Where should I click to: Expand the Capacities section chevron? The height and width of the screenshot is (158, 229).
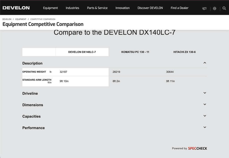pyautogui.click(x=205, y=116)
